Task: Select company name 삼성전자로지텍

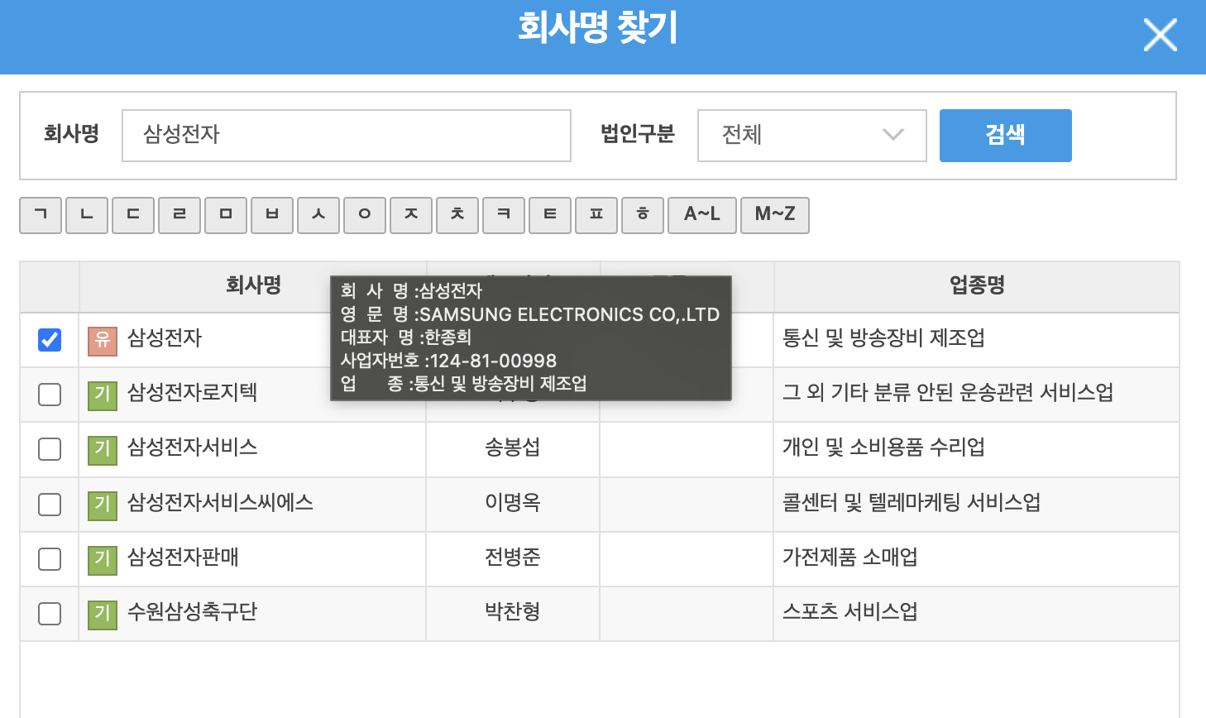Action: tap(192, 392)
